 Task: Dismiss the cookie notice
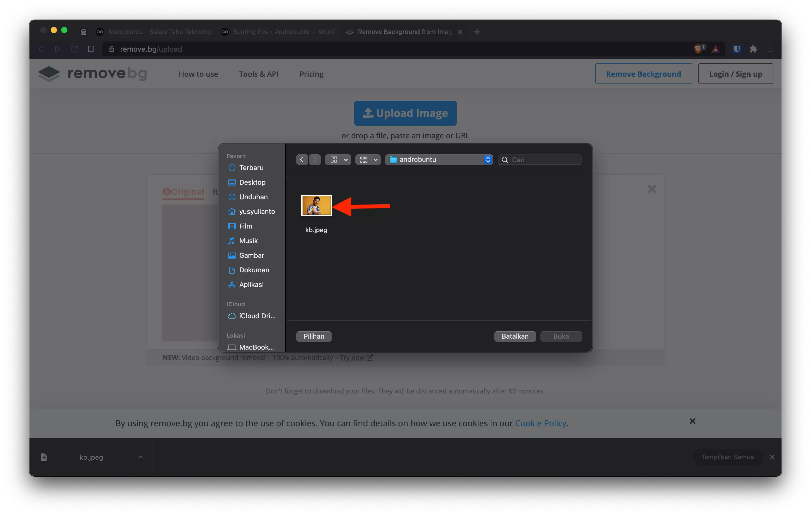point(692,421)
